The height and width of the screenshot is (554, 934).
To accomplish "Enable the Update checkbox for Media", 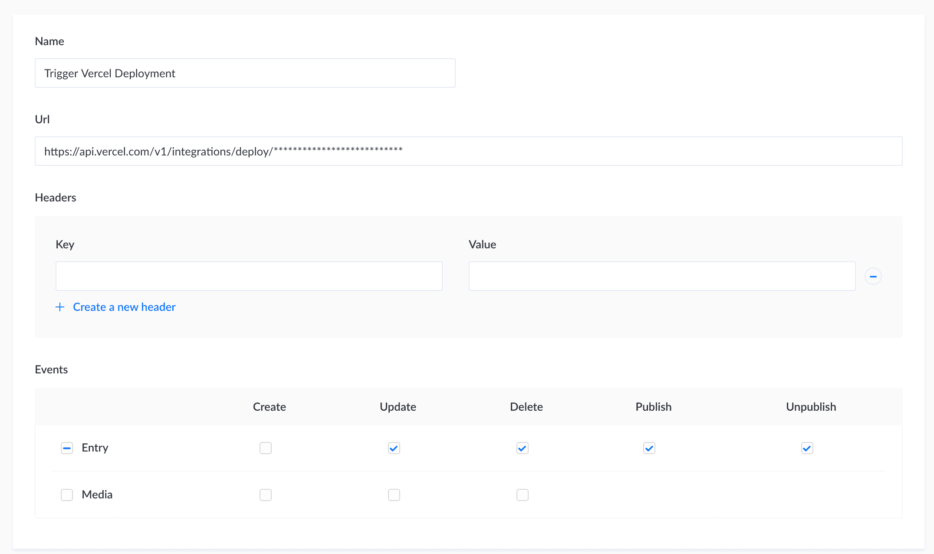I will (394, 495).
